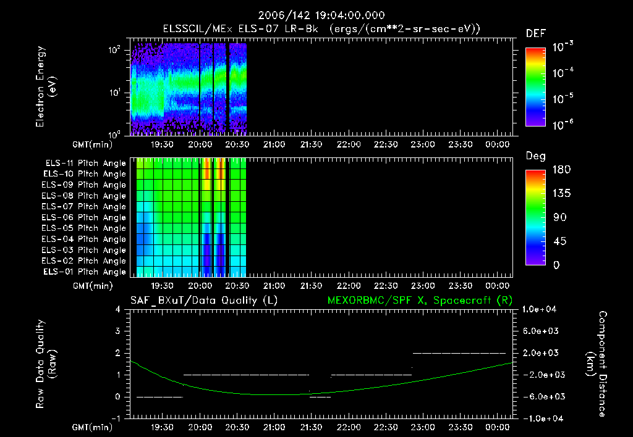Screen dimensions: 633x437
Task: Click the 10^-6 DEF scale label
Action: point(563,124)
